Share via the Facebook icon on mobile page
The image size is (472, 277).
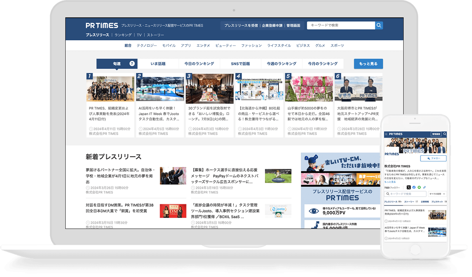[x=414, y=187]
